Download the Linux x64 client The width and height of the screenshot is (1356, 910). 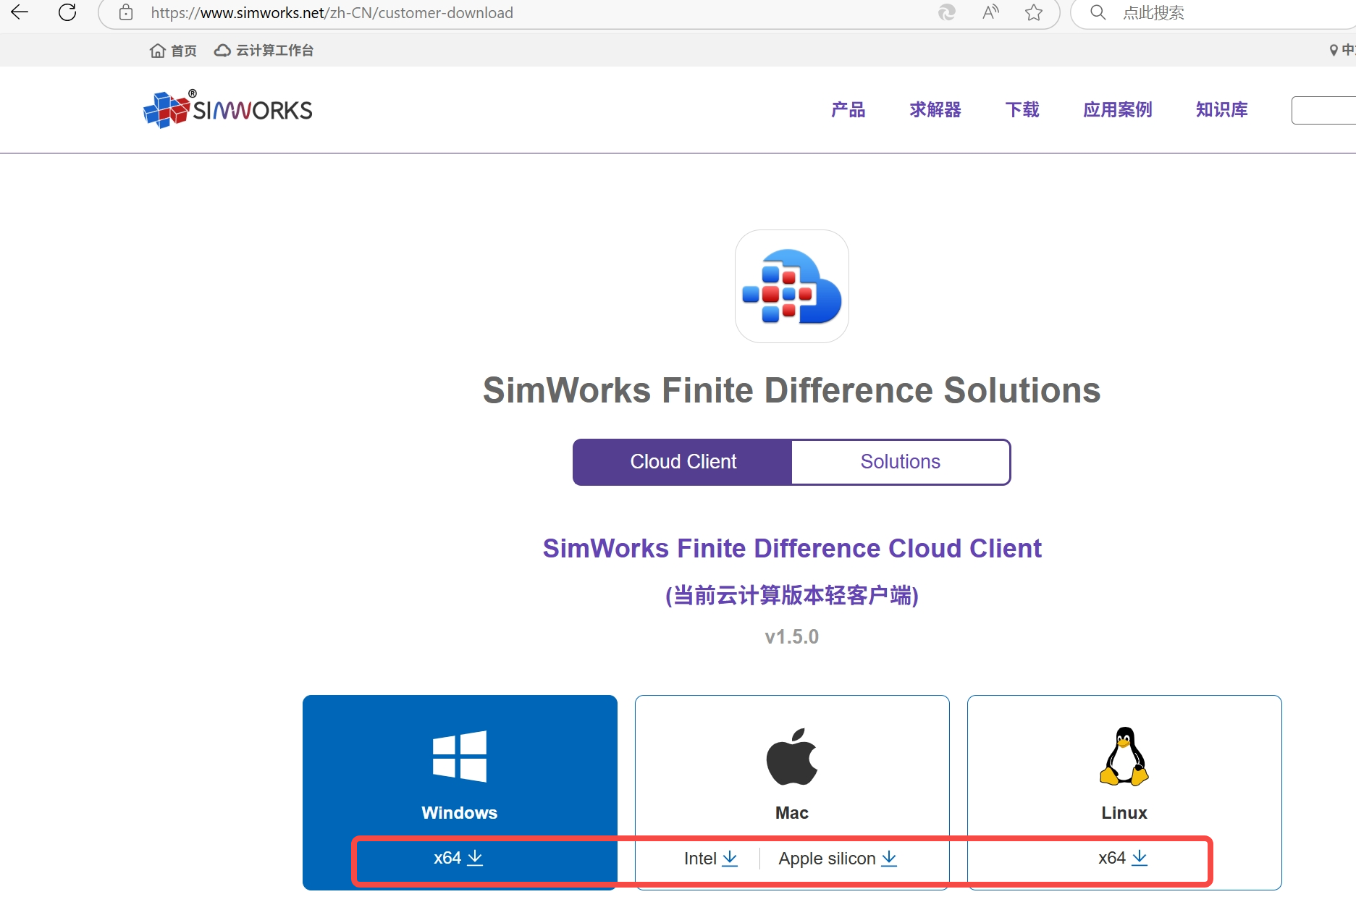coord(1123,858)
